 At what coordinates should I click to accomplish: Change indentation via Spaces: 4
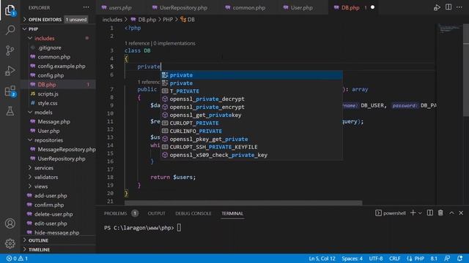pos(352,258)
